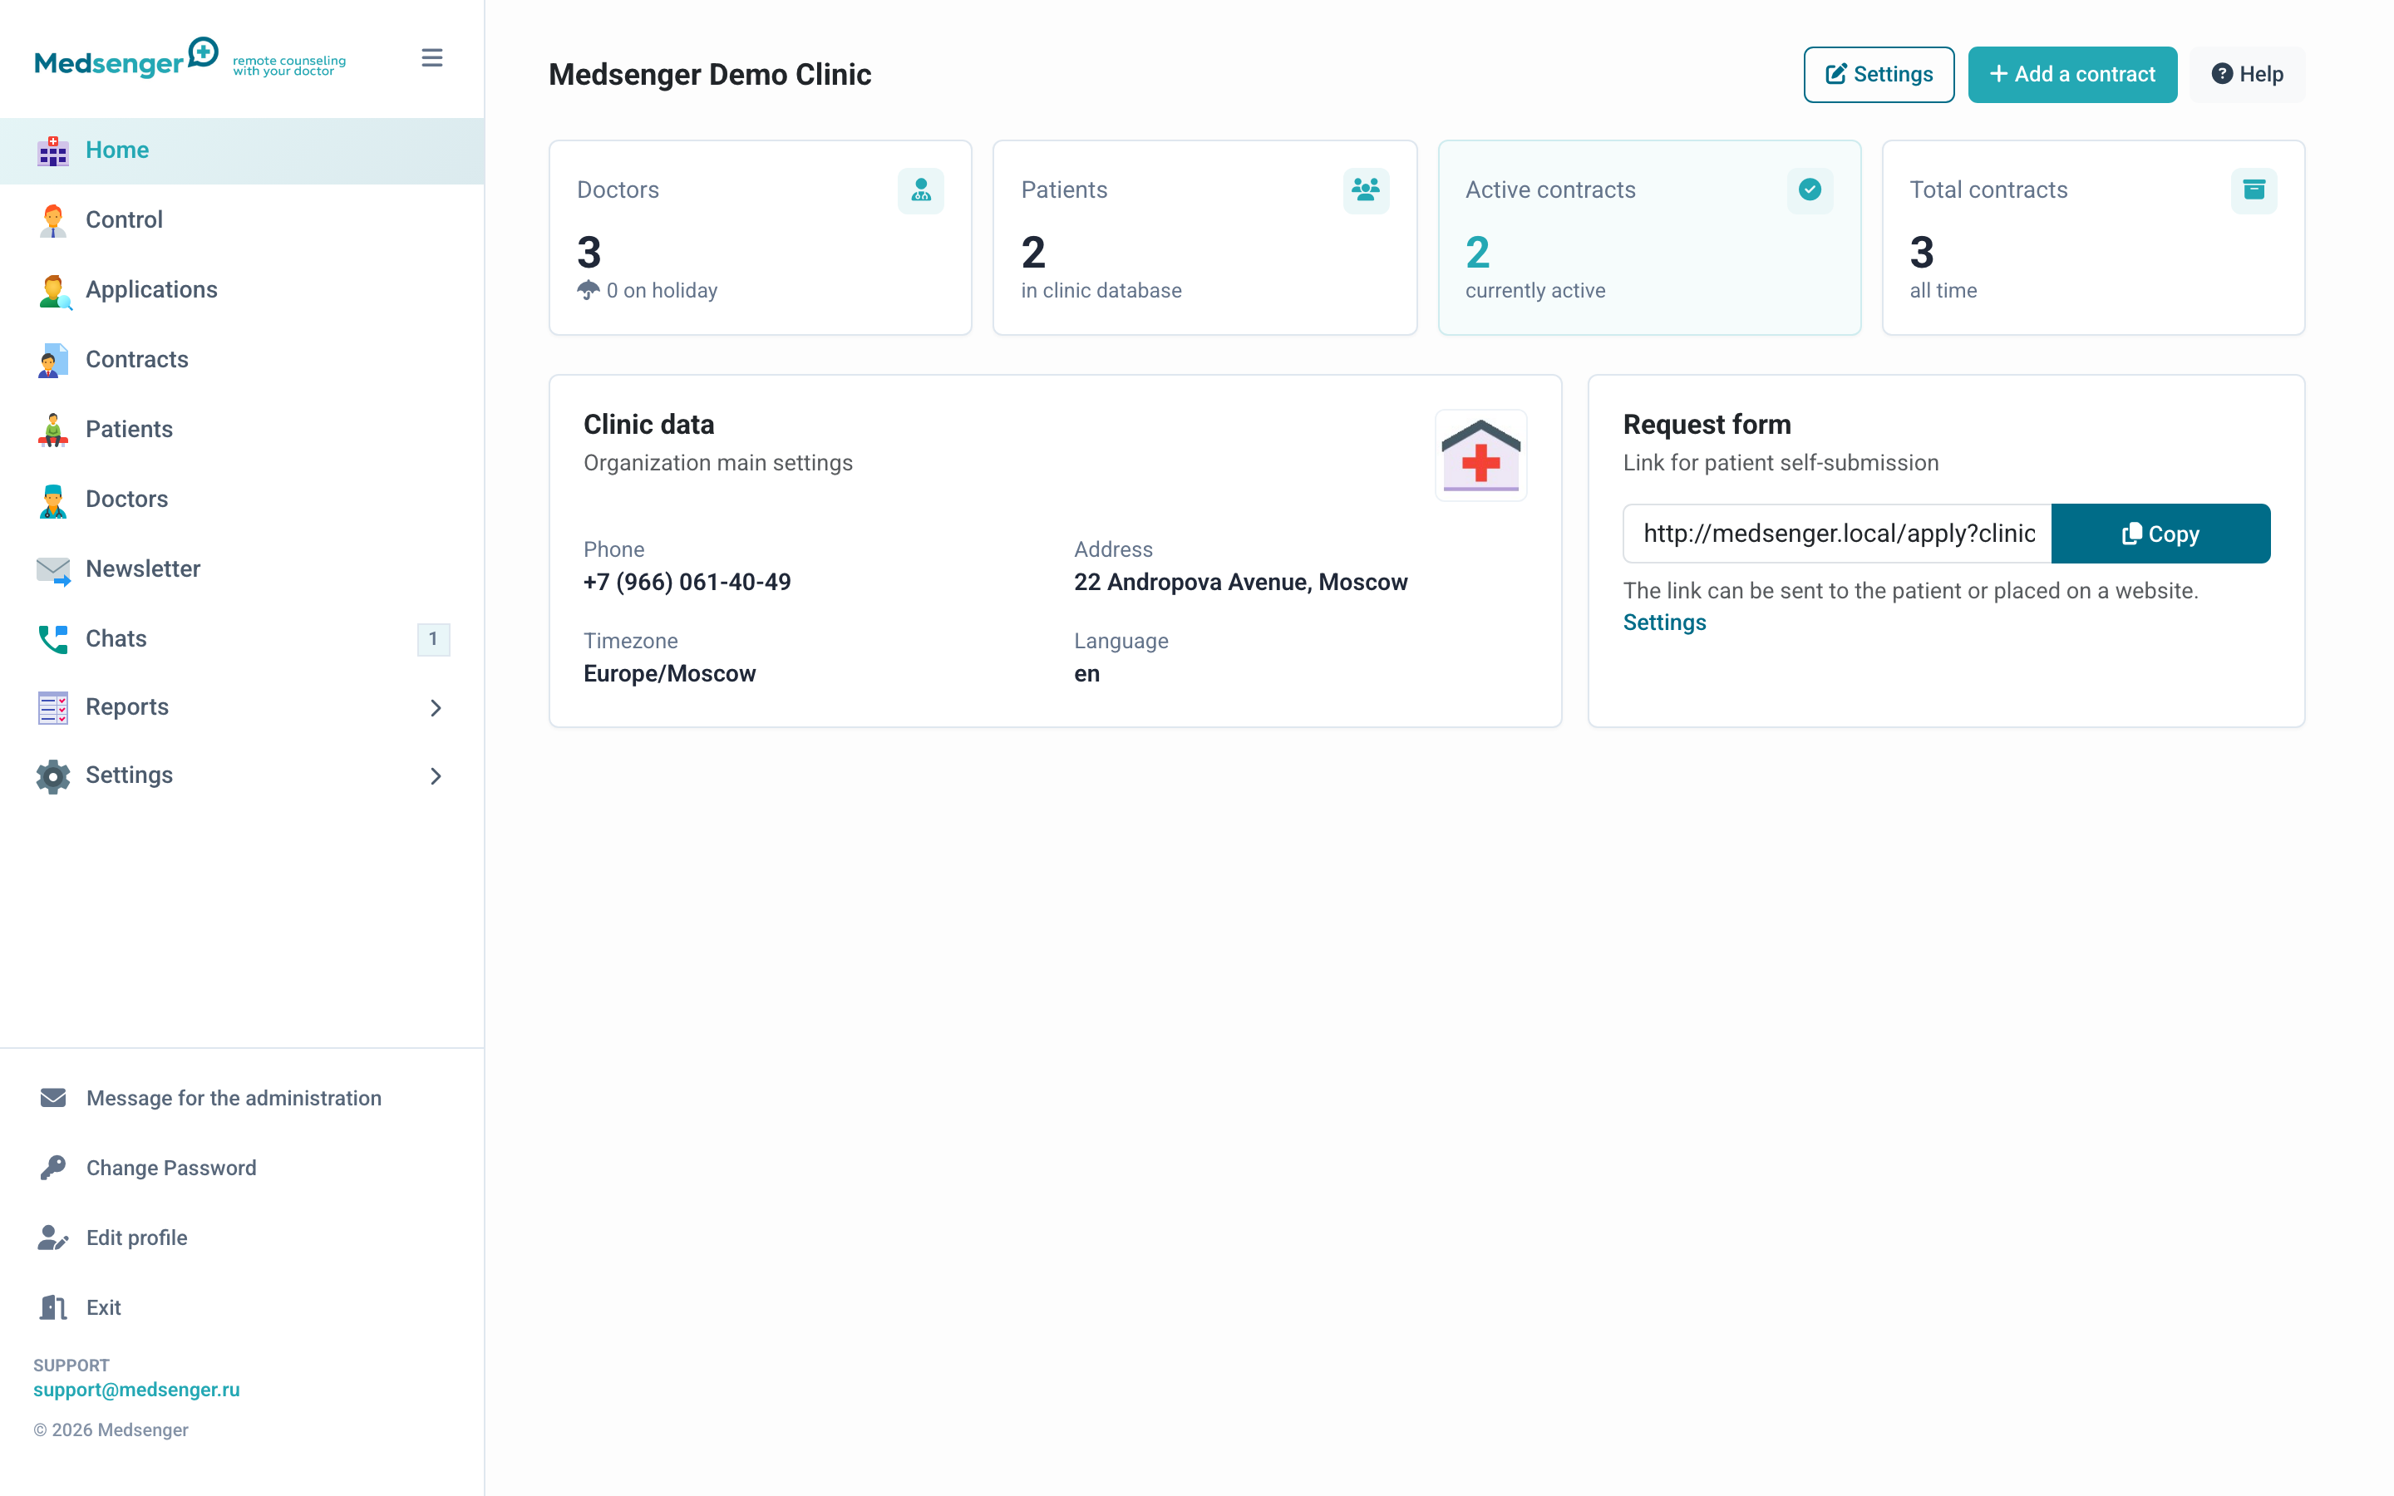The height and width of the screenshot is (1496, 2394).
Task: Open the Applications section
Action: [243, 290]
